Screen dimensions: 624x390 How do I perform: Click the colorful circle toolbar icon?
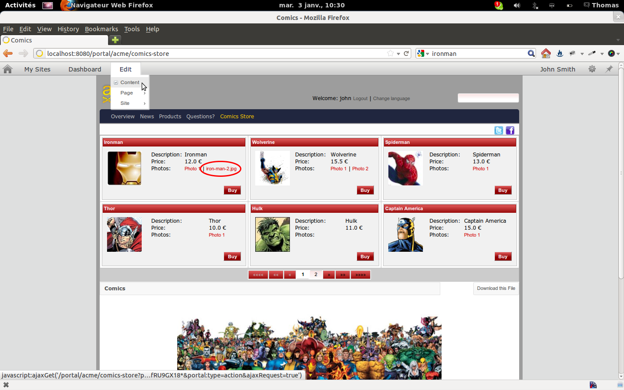point(611,53)
